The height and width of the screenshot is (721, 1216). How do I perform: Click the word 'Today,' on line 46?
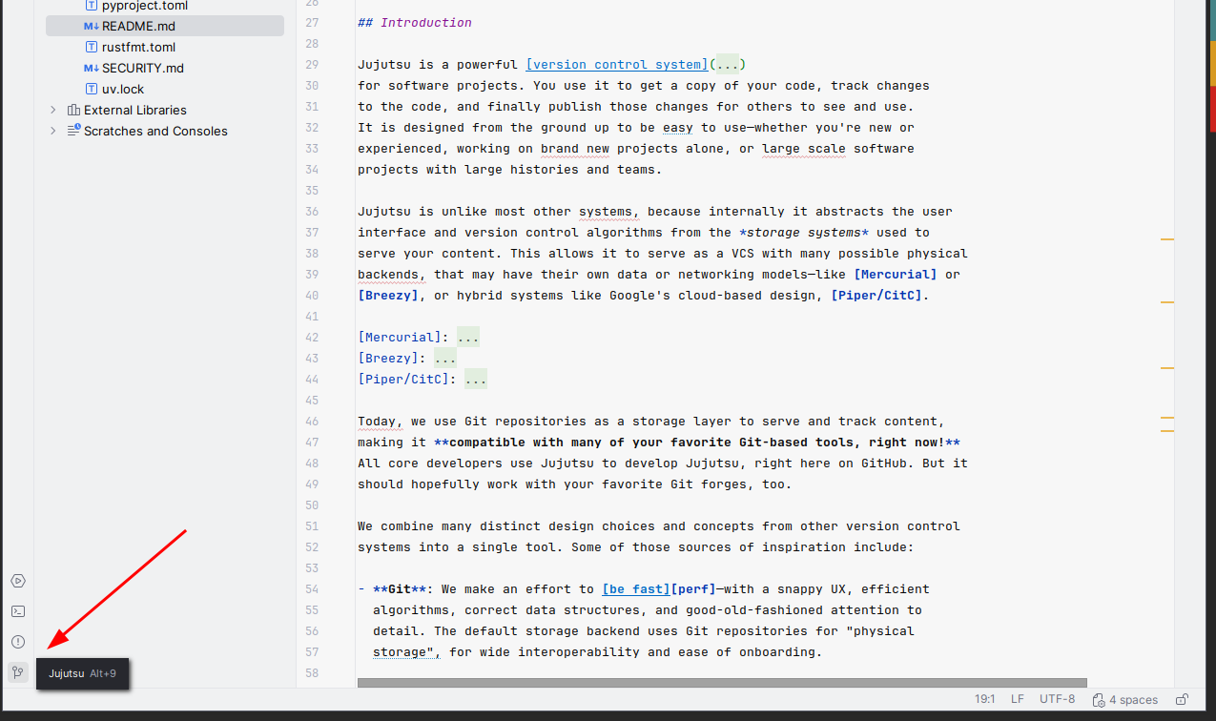381,422
